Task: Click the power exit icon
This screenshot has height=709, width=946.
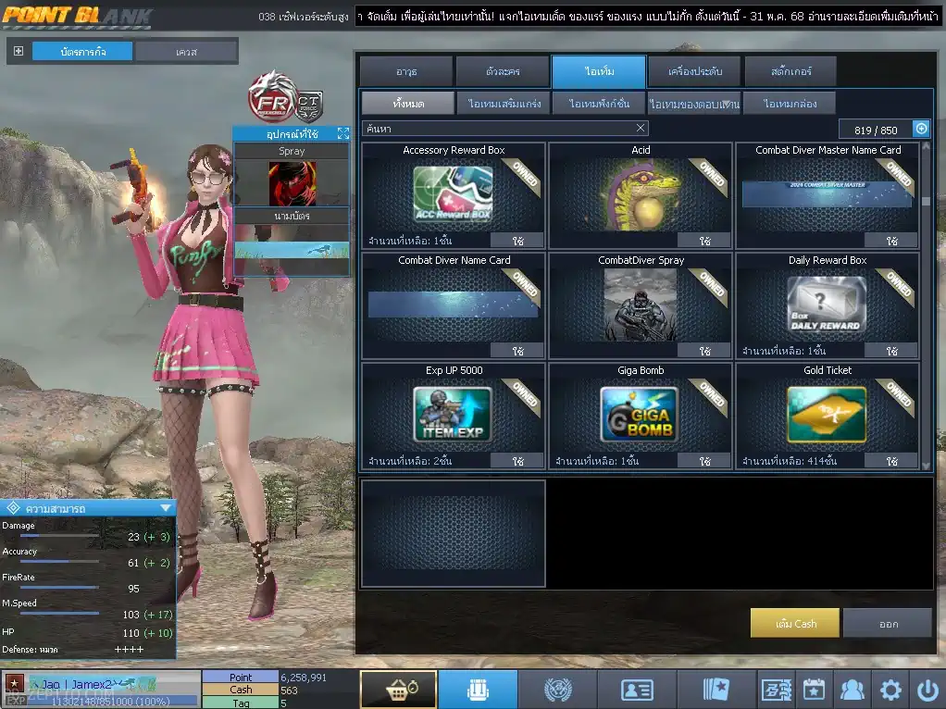Action: click(x=927, y=690)
